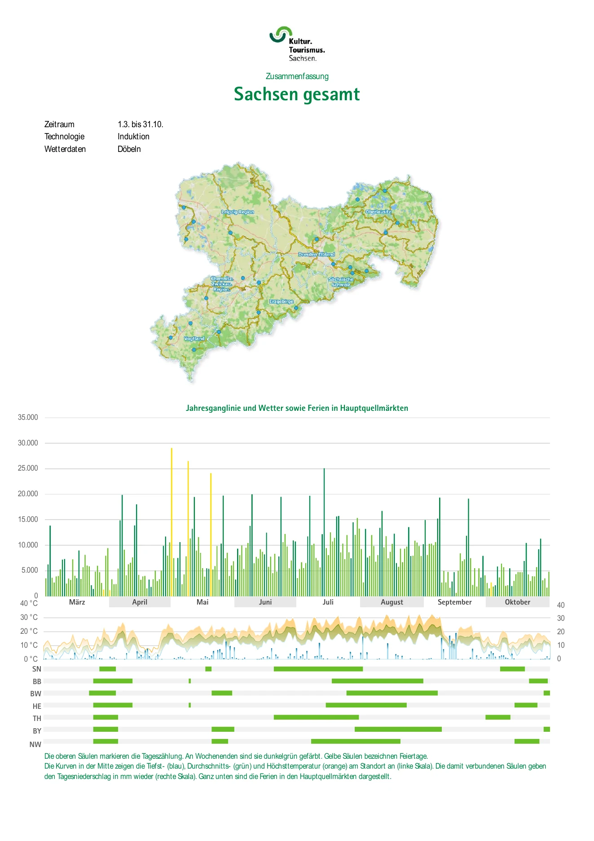
Task: Select the 'Zusammenfassung' subtitle
Action: point(297,76)
